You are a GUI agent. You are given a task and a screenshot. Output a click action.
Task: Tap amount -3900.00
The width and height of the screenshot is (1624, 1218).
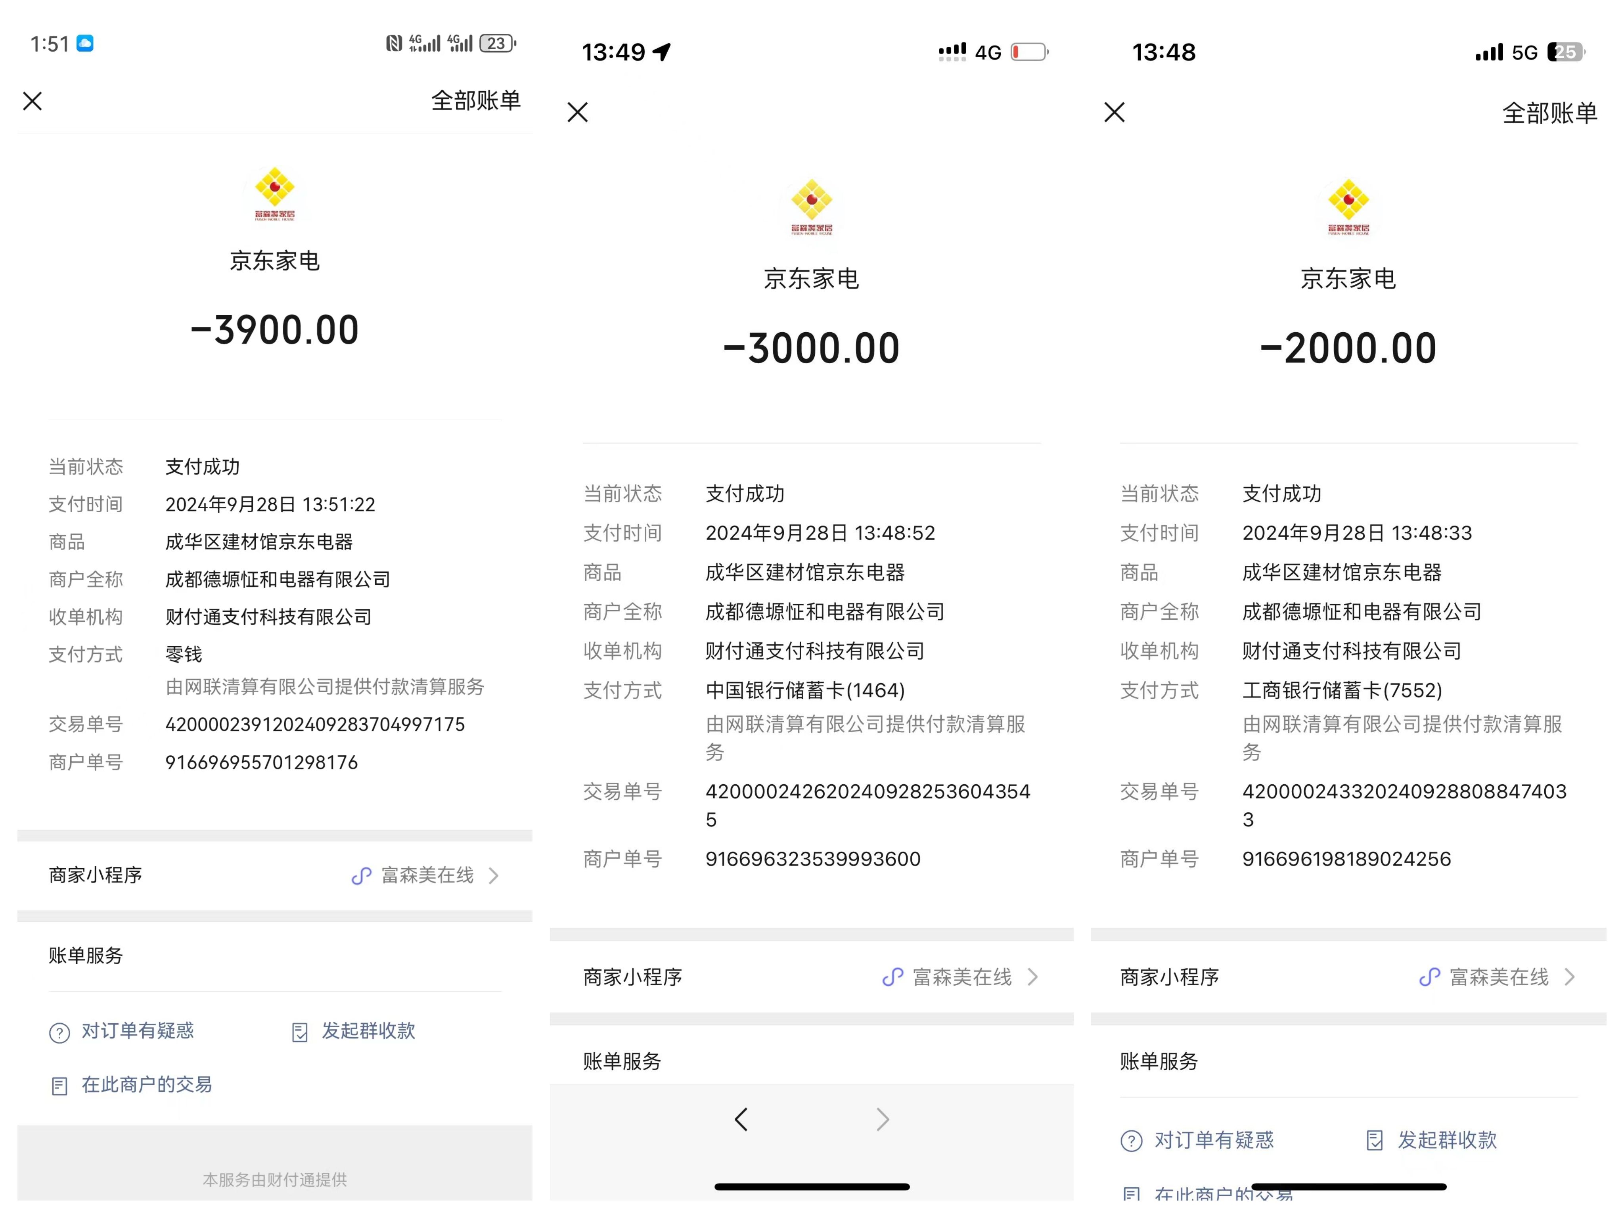(275, 330)
